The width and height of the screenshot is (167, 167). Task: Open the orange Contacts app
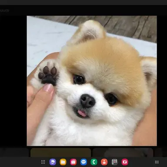tap(104, 162)
